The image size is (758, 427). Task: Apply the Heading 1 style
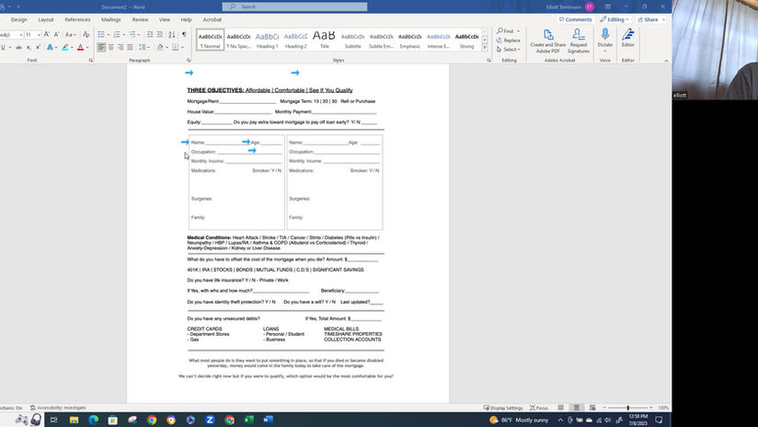268,40
